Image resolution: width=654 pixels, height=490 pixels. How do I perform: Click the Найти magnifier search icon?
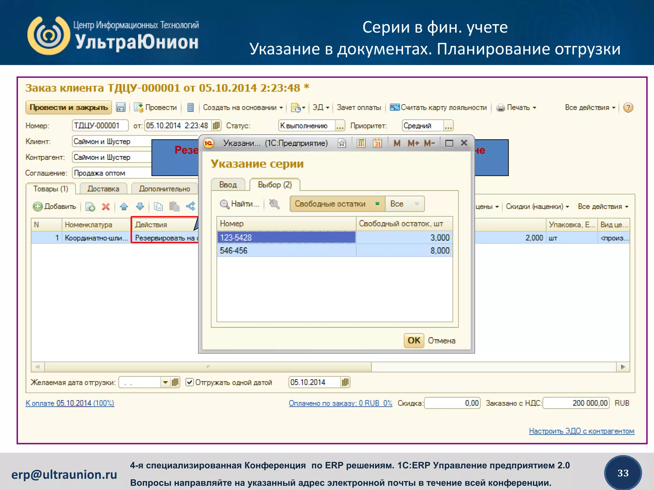224,204
